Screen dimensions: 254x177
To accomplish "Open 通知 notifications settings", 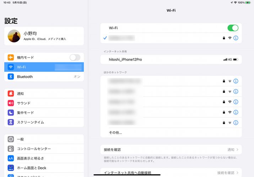I will pos(44,93).
